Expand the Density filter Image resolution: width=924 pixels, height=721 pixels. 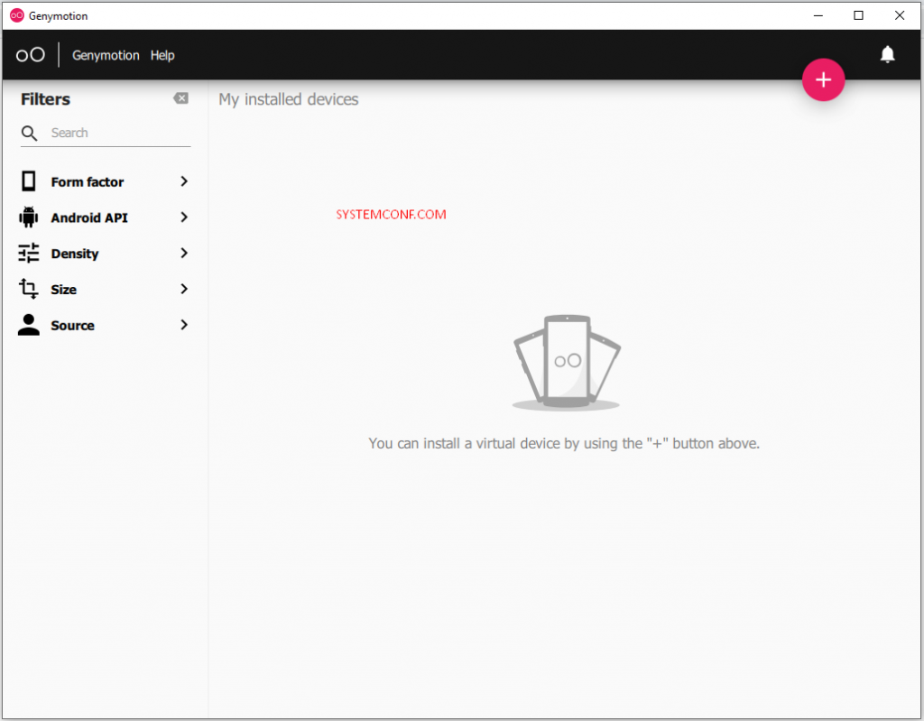[183, 254]
